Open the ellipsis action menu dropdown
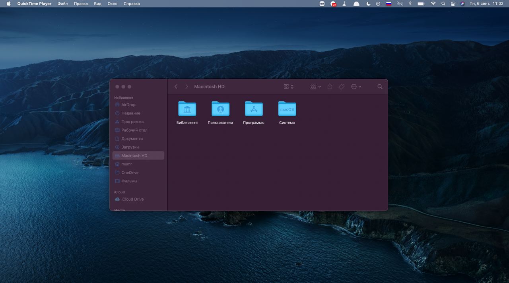Image resolution: width=509 pixels, height=283 pixels. tap(356, 87)
